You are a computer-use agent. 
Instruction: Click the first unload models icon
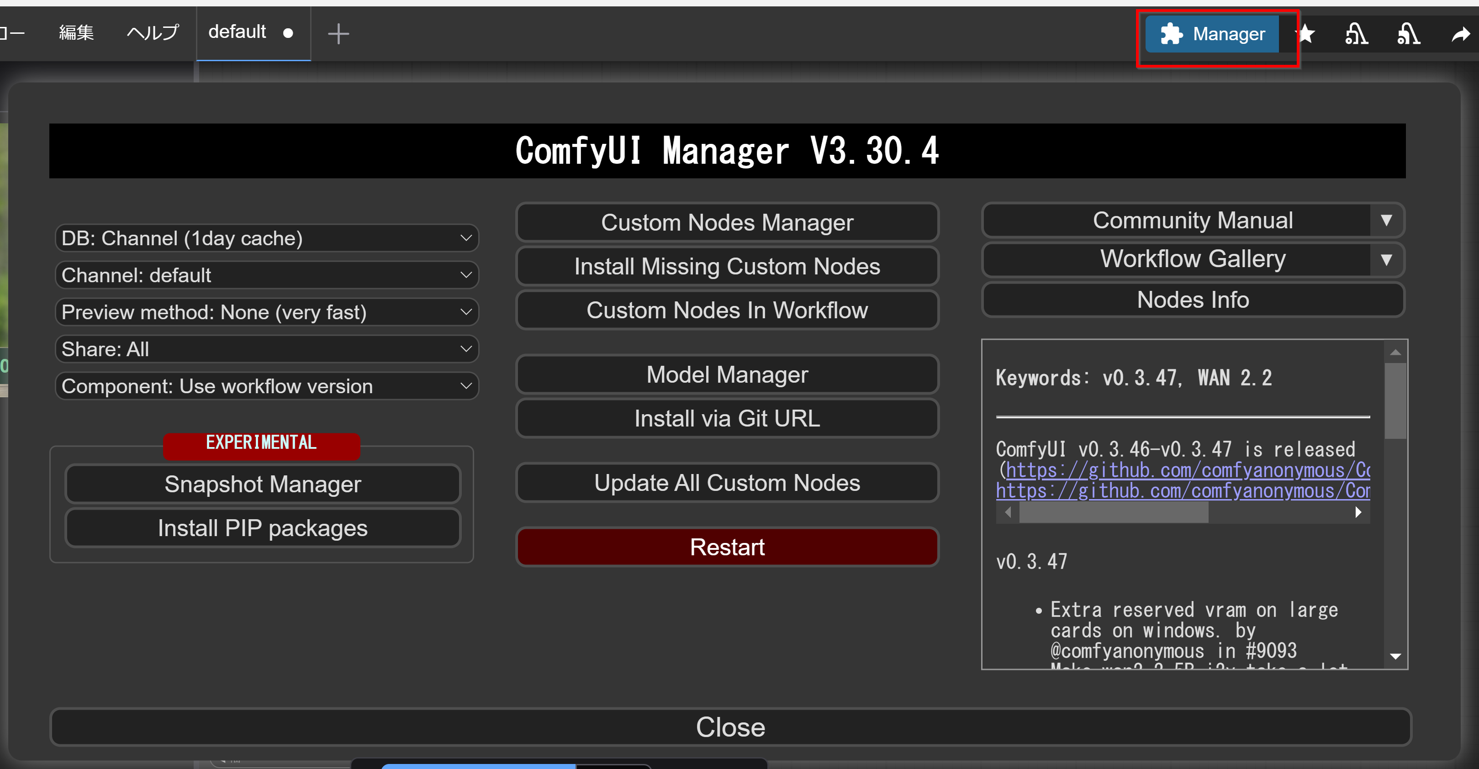pos(1357,34)
